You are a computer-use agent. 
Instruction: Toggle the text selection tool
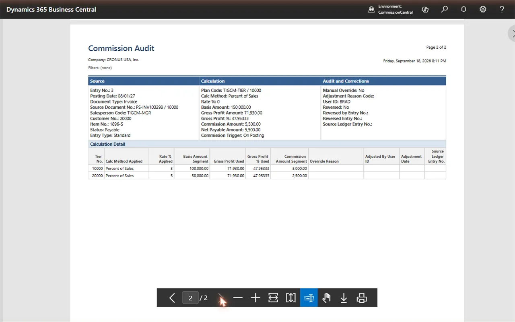click(309, 298)
